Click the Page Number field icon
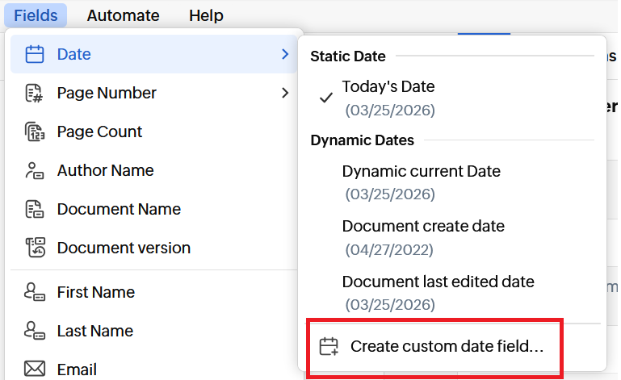Image resolution: width=621 pixels, height=380 pixels. coord(34,94)
